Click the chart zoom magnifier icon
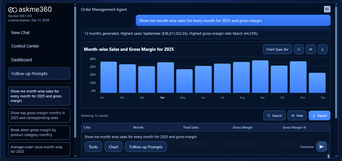 pos(299,49)
